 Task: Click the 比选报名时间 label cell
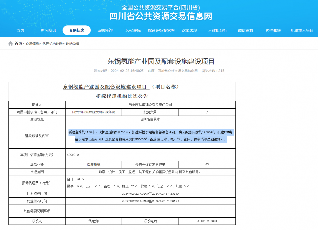point(37,201)
